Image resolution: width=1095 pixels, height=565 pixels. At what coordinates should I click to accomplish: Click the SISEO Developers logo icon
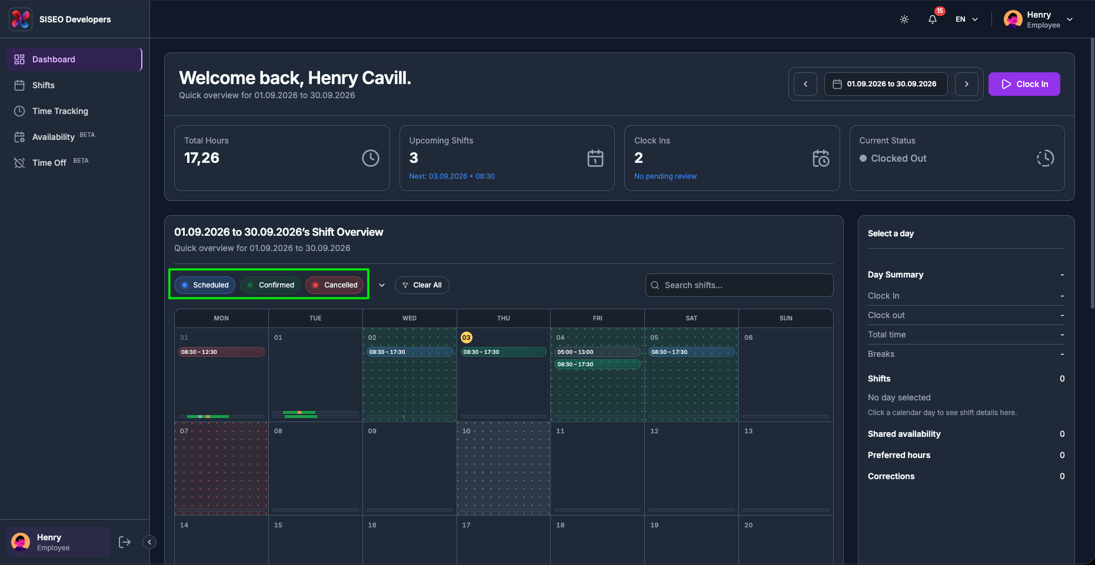pyautogui.click(x=21, y=19)
